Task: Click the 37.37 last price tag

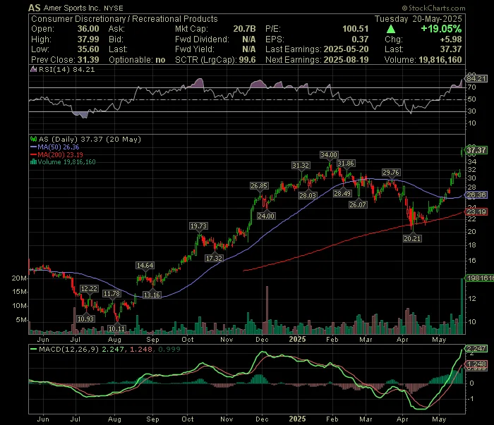Action: click(476, 150)
